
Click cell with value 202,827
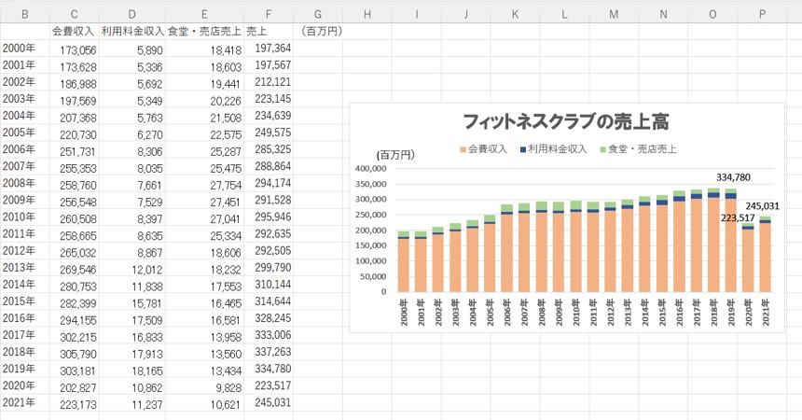pos(75,387)
